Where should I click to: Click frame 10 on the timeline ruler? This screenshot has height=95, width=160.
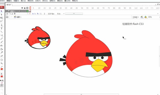(39, 8)
